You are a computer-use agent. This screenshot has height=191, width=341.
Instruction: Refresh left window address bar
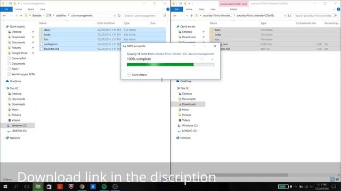point(119,15)
